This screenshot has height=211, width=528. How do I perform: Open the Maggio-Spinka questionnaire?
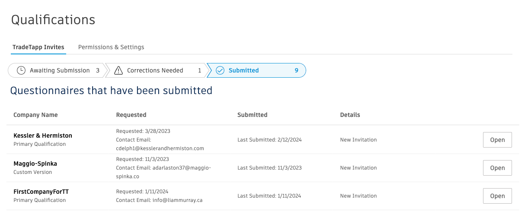[497, 168]
